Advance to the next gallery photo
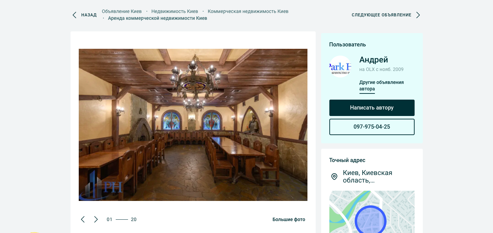 click(x=96, y=219)
